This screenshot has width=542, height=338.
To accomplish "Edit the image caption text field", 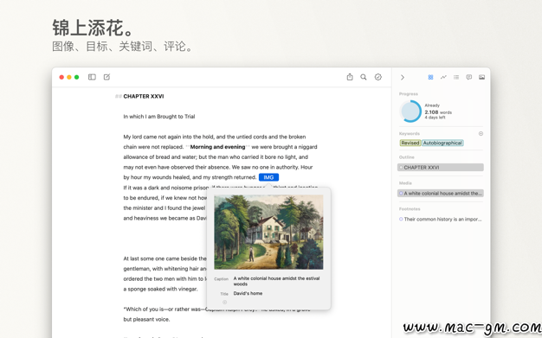I will point(276,281).
